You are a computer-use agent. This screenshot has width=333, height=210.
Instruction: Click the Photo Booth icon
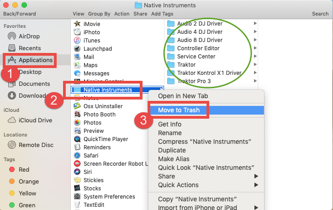77,114
